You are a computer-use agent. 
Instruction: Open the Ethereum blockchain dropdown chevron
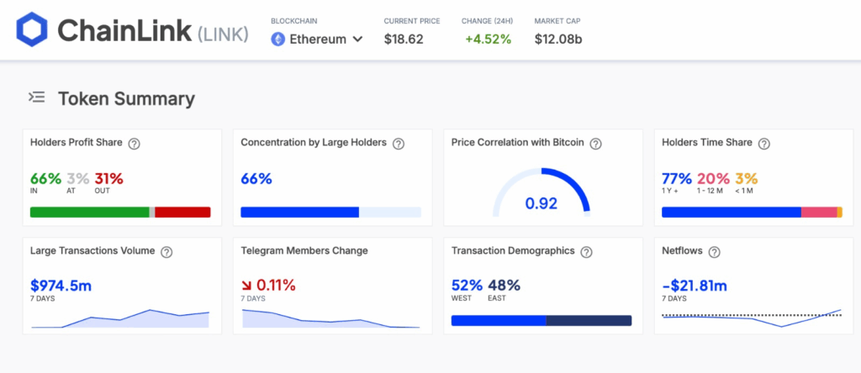pyautogui.click(x=357, y=39)
